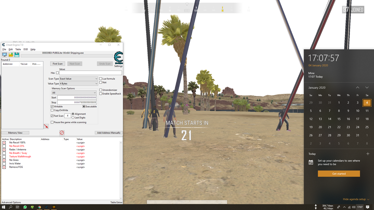374x210 pixels.
Task: Open WhatsApp from the taskbar
Action: (25, 207)
